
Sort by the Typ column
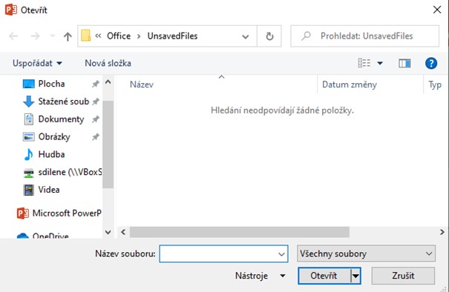tap(434, 84)
